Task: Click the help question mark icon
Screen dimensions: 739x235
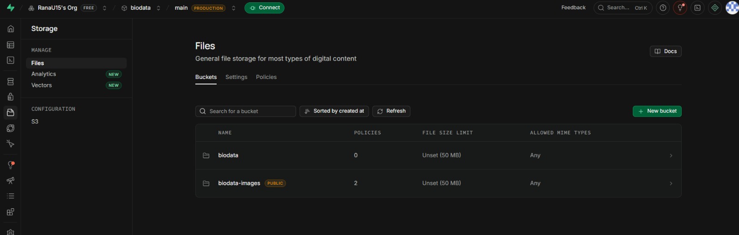Action: (x=663, y=8)
